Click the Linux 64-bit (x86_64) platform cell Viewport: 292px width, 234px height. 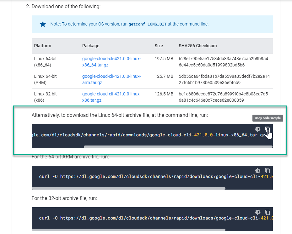click(x=45, y=62)
